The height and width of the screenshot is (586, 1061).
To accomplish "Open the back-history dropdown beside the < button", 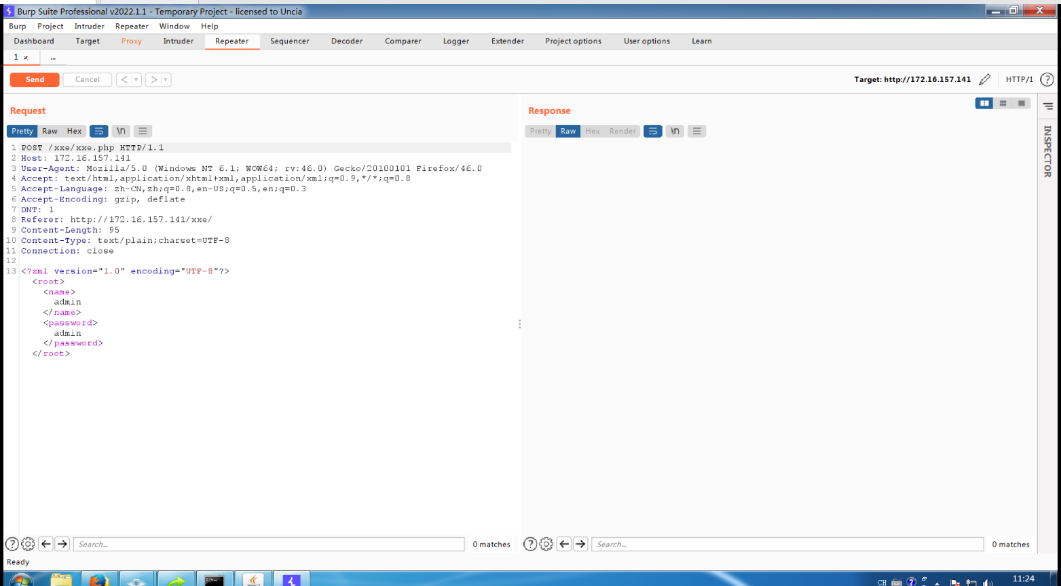I will click(x=135, y=79).
